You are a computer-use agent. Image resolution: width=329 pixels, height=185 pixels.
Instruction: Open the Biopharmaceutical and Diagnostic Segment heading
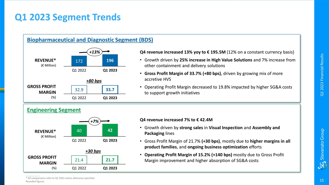point(90,40)
